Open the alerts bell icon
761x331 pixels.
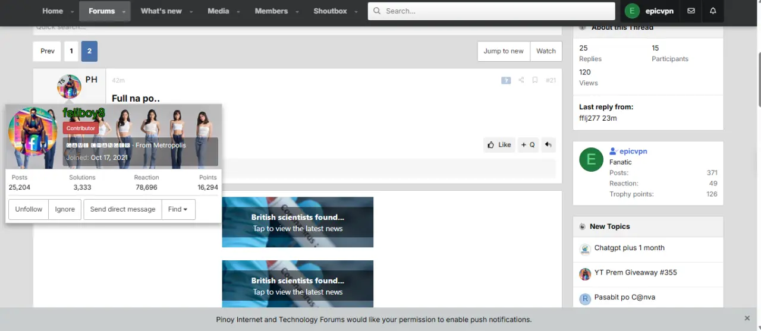[x=713, y=11]
